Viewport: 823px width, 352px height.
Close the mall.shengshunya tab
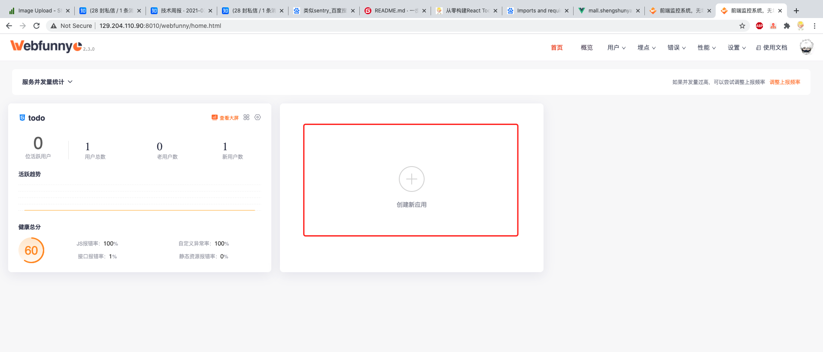(x=638, y=11)
